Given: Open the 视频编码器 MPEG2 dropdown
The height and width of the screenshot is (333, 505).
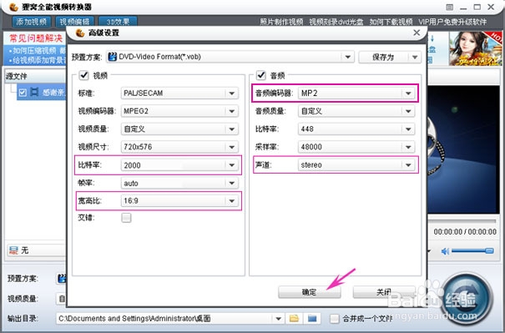Looking at the screenshot, I should [x=232, y=111].
